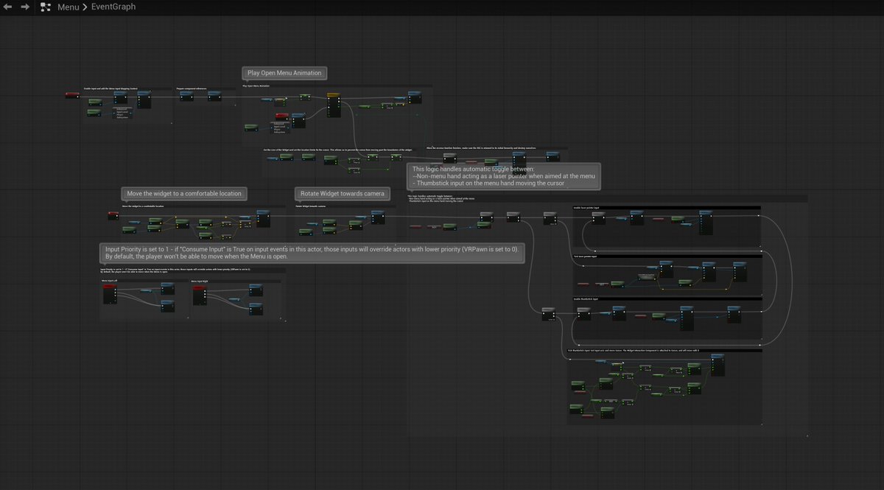Image resolution: width=884 pixels, height=490 pixels.
Task: Click the back navigation arrow
Action: click(9, 7)
